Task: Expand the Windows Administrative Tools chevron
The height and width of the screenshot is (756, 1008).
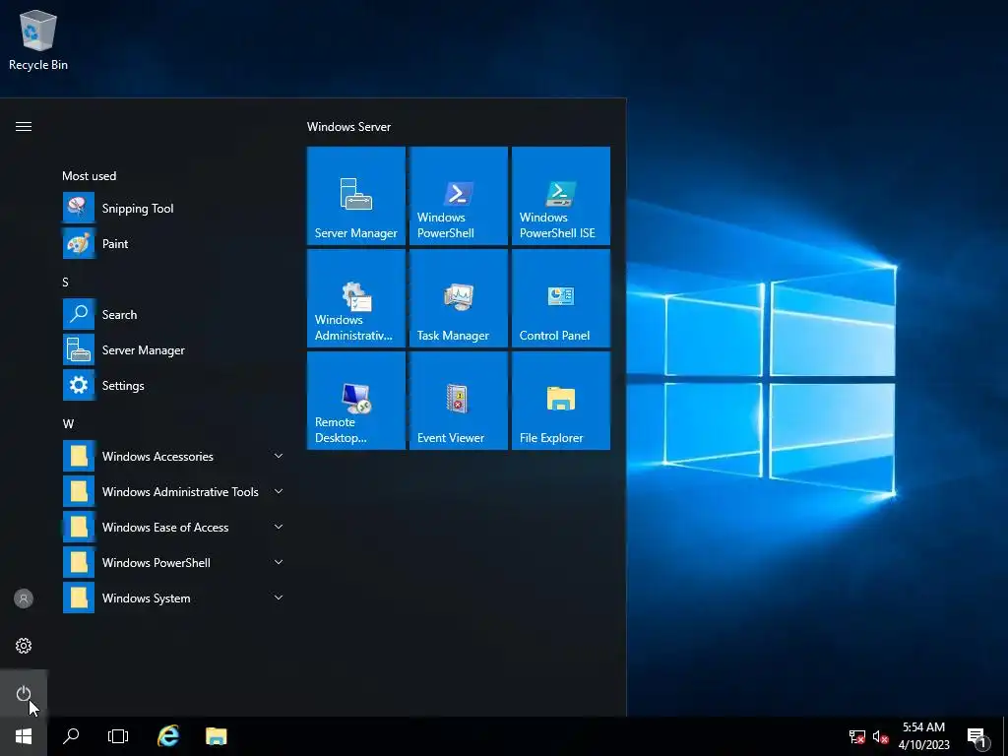Action: tap(279, 491)
